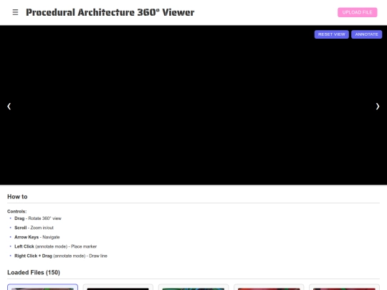
Task: Click the page title Procedural Architecture 360° Viewer
Action: coord(110,12)
